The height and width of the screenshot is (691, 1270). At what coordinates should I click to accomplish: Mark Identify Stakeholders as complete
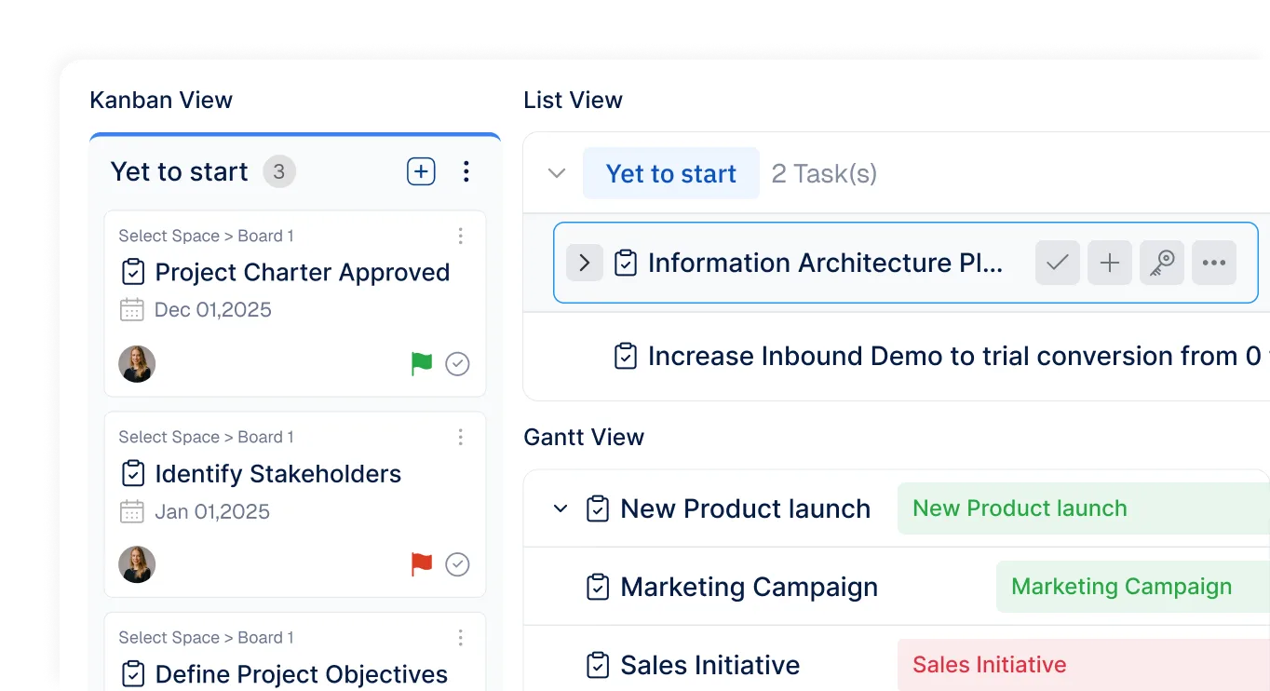[457, 564]
